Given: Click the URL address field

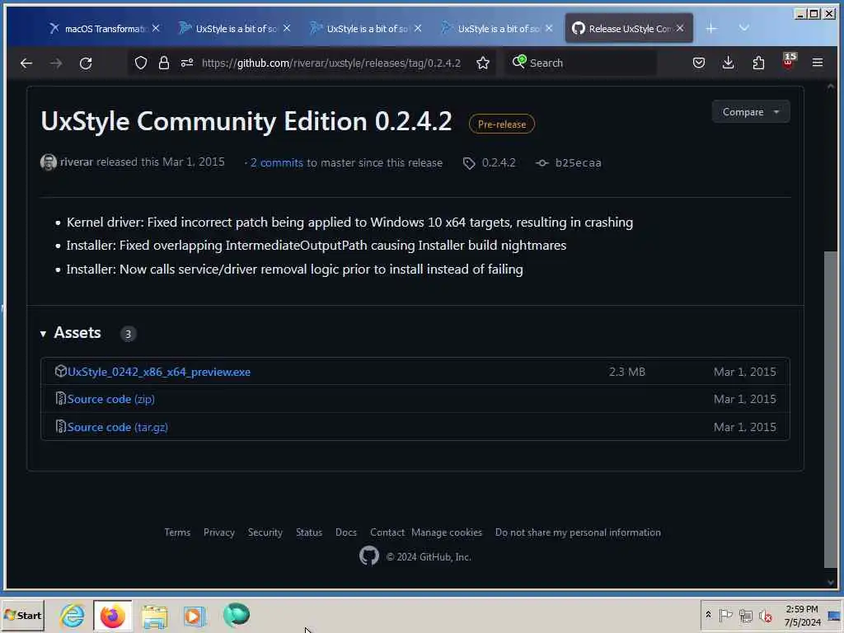Looking at the screenshot, I should point(331,63).
